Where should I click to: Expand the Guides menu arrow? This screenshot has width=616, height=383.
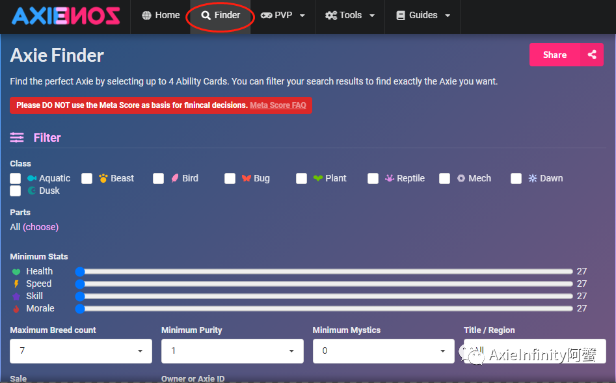(x=448, y=16)
